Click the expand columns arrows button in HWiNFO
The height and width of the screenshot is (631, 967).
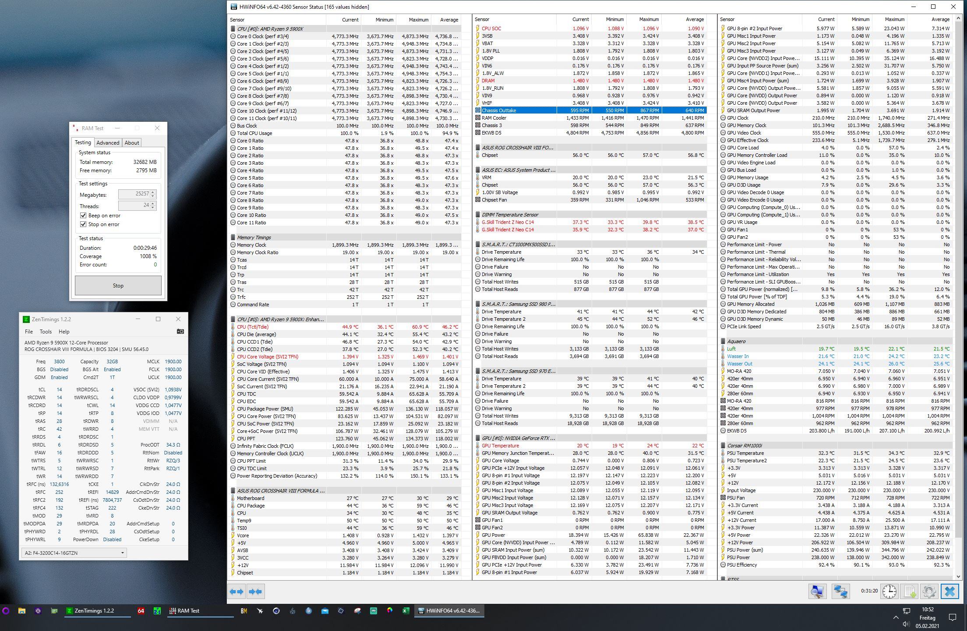click(x=236, y=592)
